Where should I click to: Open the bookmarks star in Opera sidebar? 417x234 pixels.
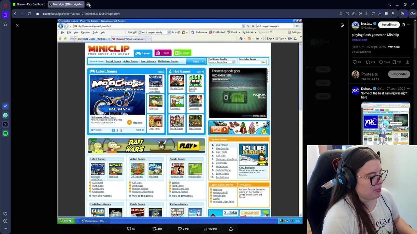click(x=5, y=24)
